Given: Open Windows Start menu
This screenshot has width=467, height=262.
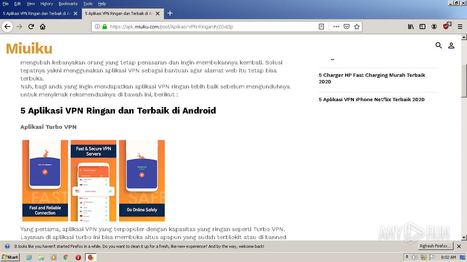Looking at the screenshot, I should tap(10, 257).
